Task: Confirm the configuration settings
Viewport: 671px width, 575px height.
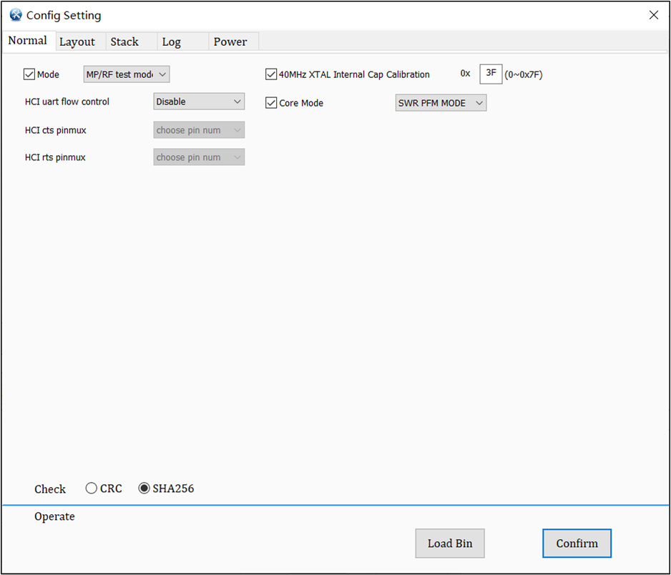Action: 577,543
